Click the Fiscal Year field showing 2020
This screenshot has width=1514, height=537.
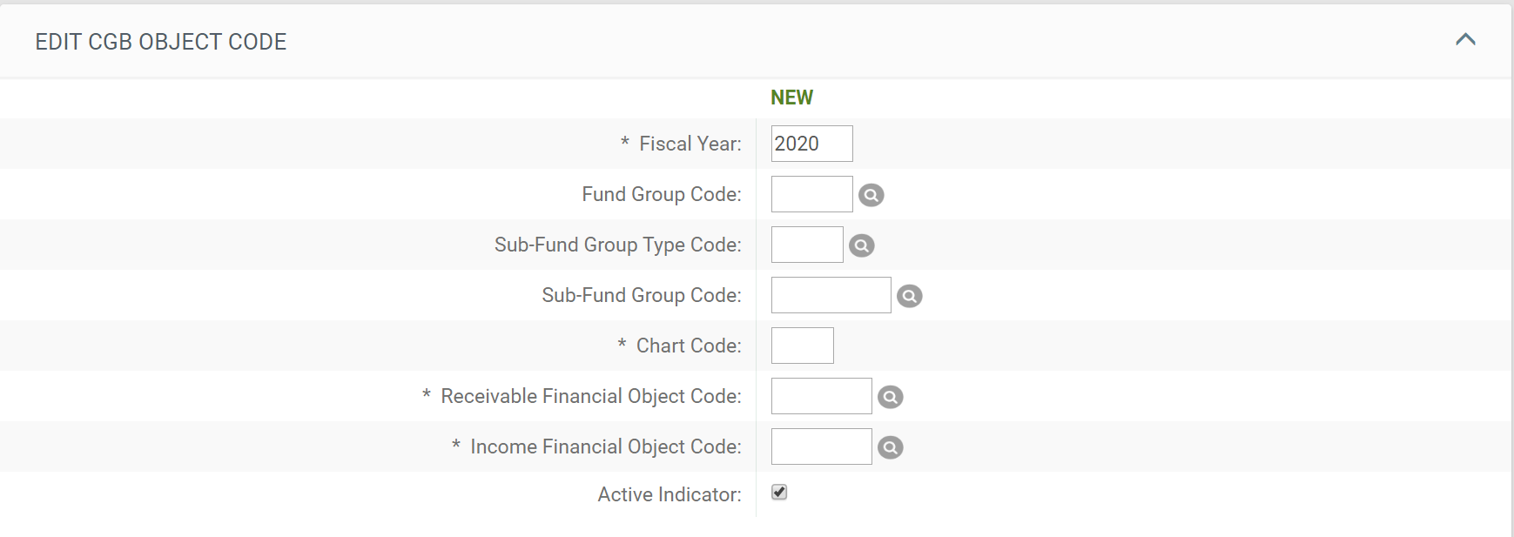pyautogui.click(x=811, y=144)
